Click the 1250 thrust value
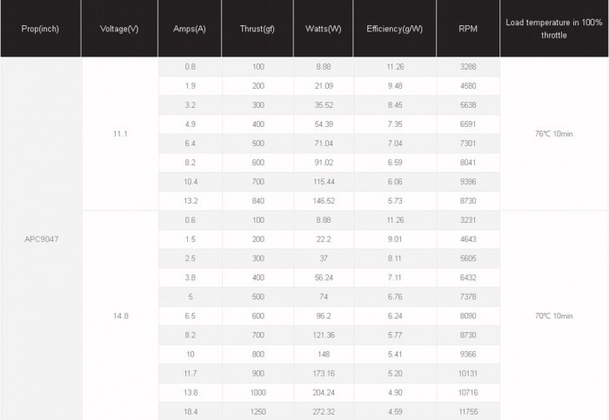The width and height of the screenshot is (609, 420). 258,411
